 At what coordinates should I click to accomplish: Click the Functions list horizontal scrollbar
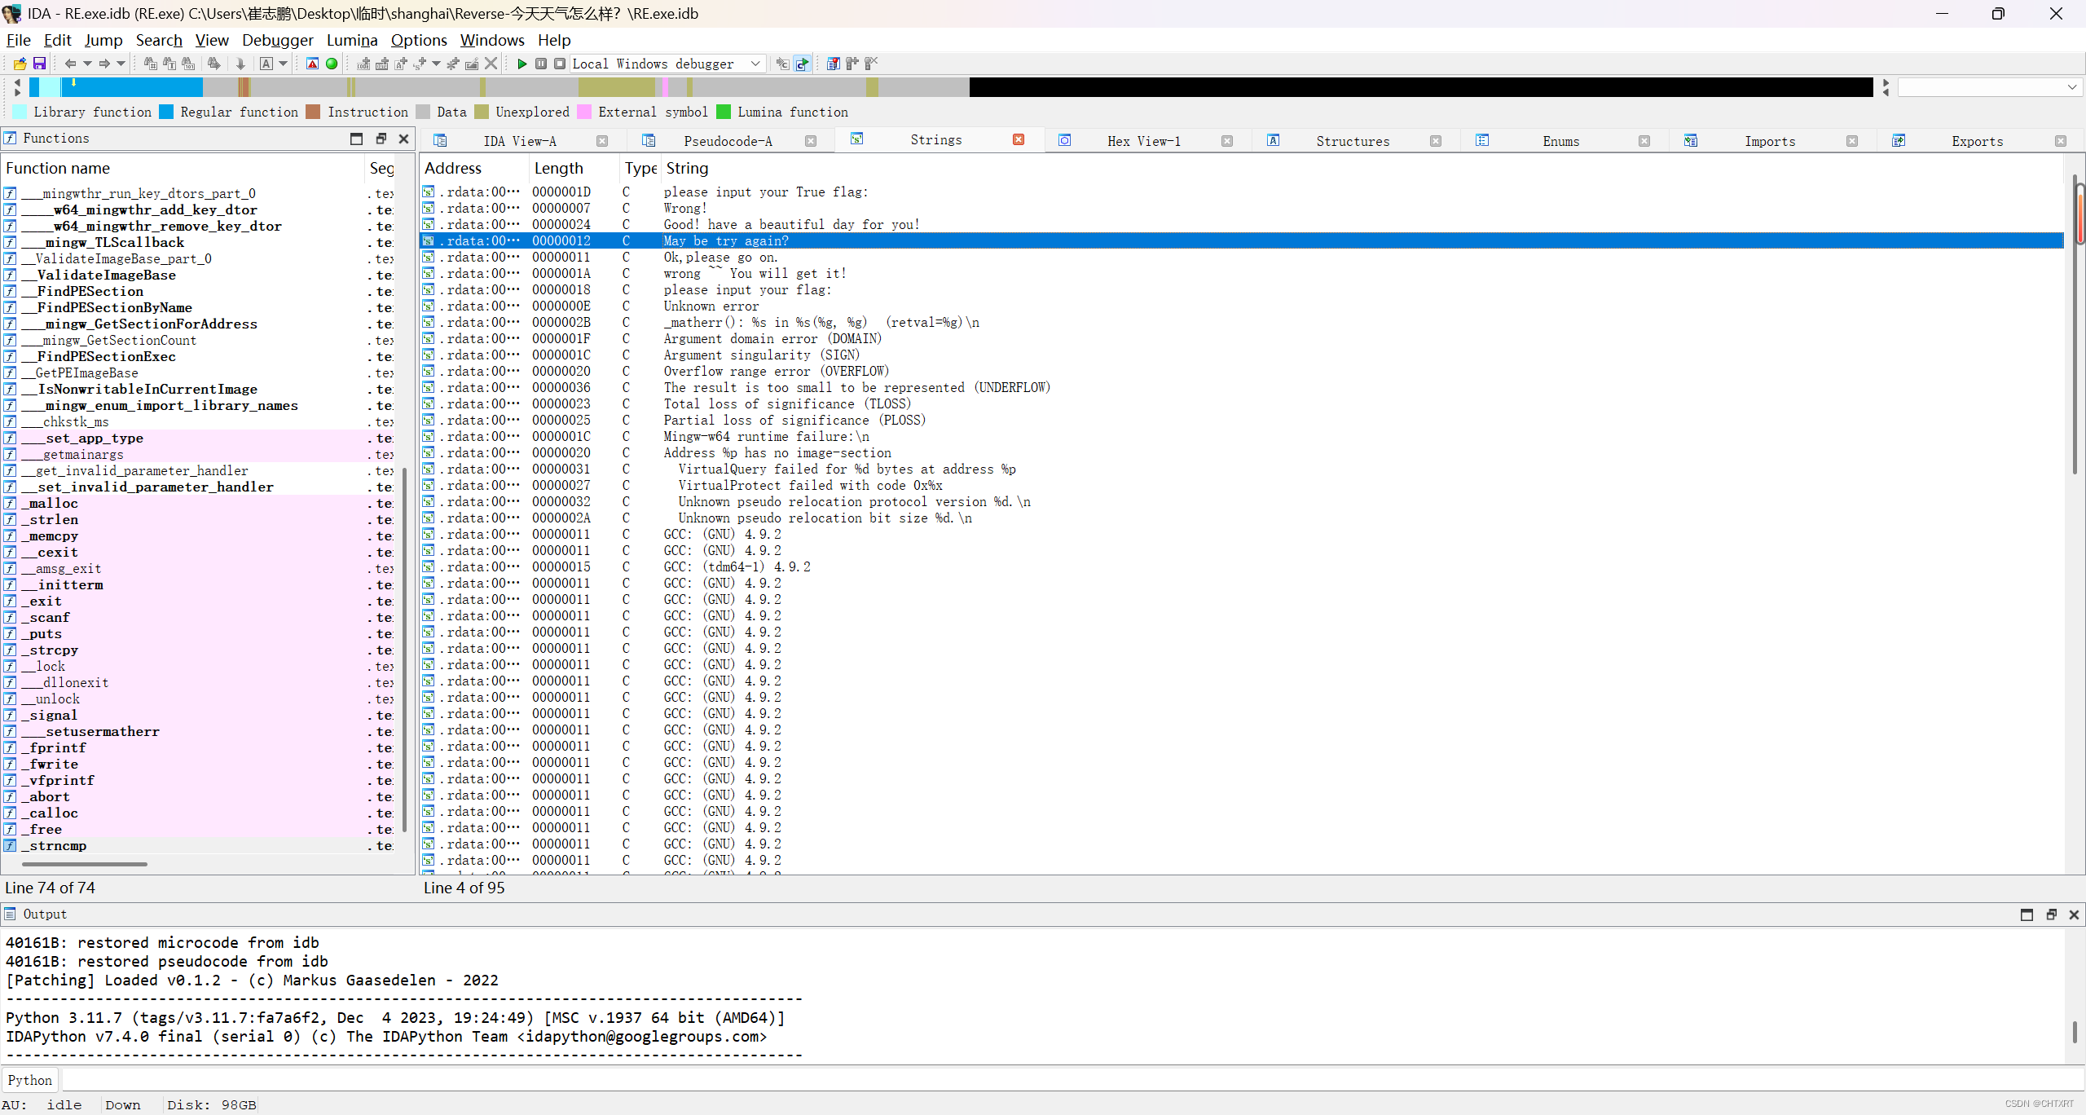pos(85,864)
